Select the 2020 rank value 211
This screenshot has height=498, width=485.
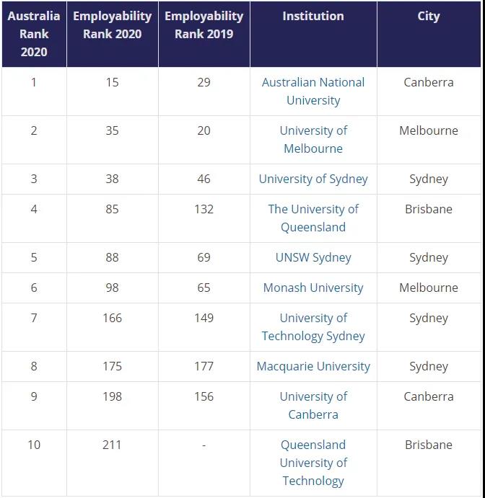coord(112,445)
